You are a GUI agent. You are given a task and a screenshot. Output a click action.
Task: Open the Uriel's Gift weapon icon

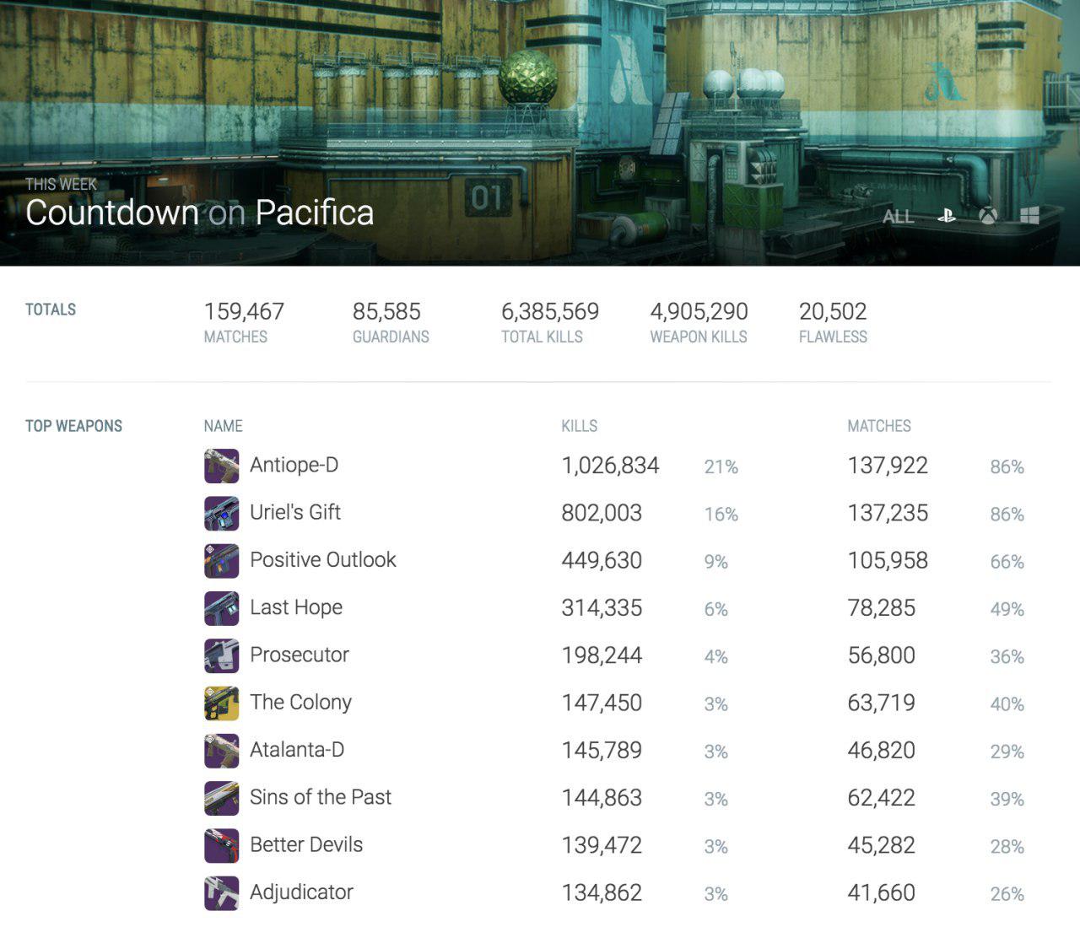[222, 513]
